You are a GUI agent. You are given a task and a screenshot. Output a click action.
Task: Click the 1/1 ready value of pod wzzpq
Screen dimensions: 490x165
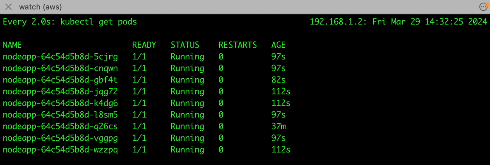point(139,150)
